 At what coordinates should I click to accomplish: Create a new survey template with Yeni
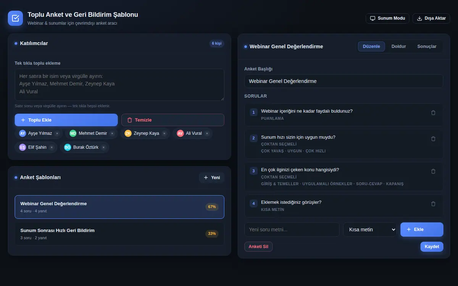click(x=212, y=178)
